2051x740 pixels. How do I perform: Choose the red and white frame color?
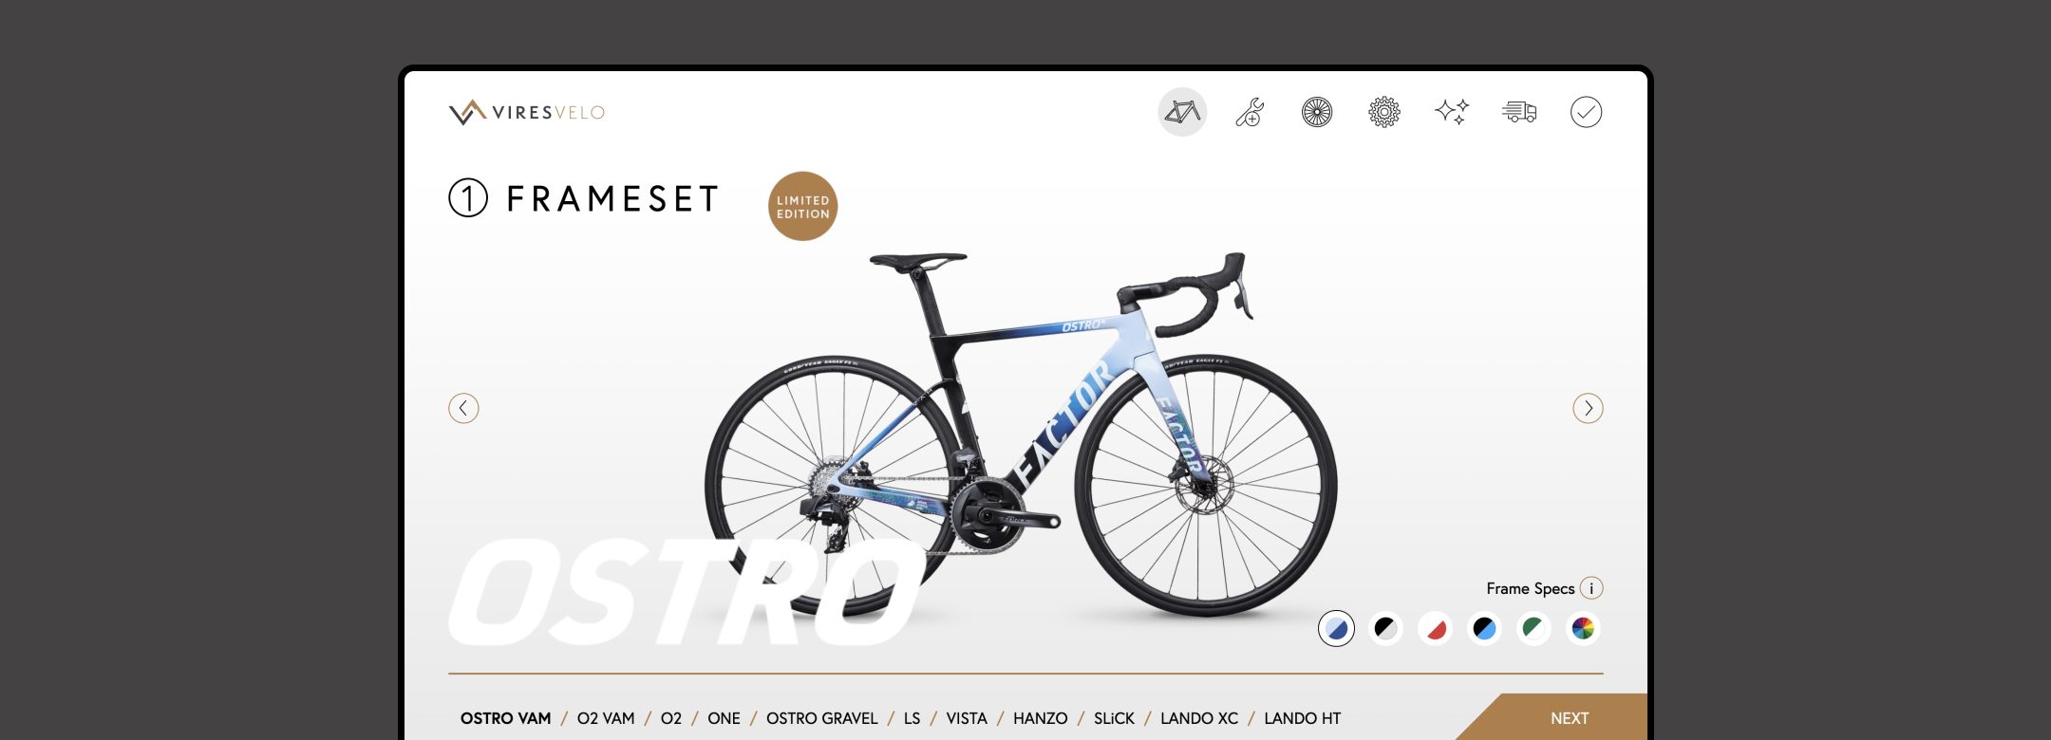(x=1435, y=628)
